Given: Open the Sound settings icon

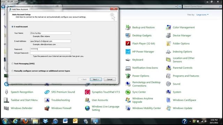Looking at the screenshot, I should pyautogui.click(x=168, y=84).
